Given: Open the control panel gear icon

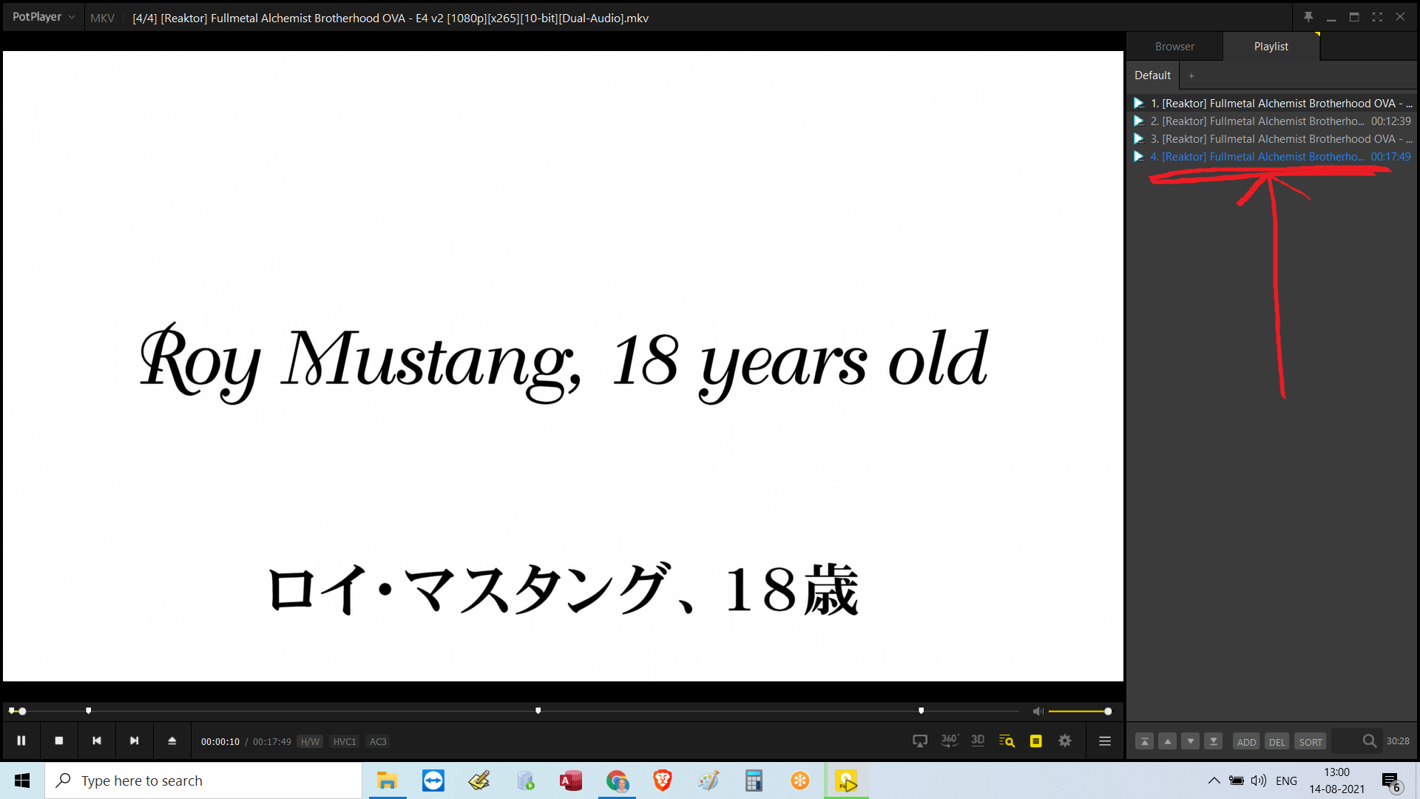Looking at the screenshot, I should click(1065, 741).
